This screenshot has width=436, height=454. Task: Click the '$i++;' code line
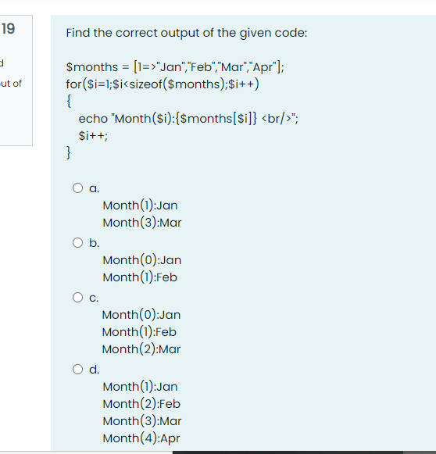(93, 136)
